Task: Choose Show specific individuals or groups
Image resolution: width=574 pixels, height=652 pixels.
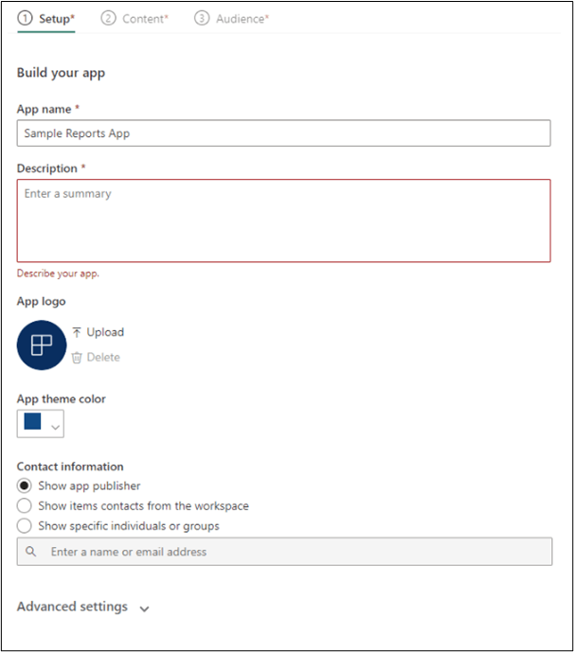Action: click(x=25, y=526)
